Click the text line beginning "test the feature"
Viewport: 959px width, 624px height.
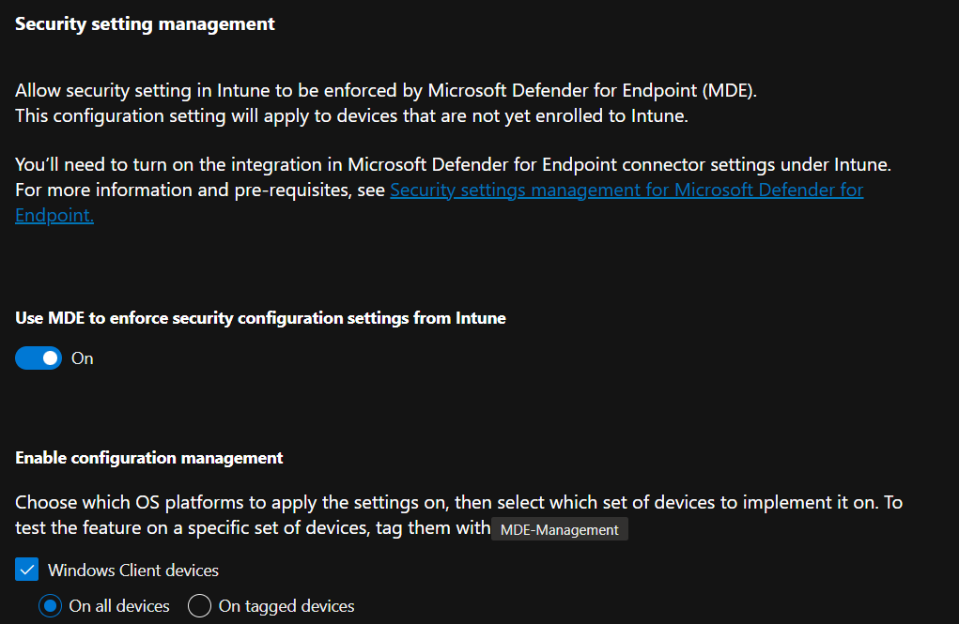(253, 527)
